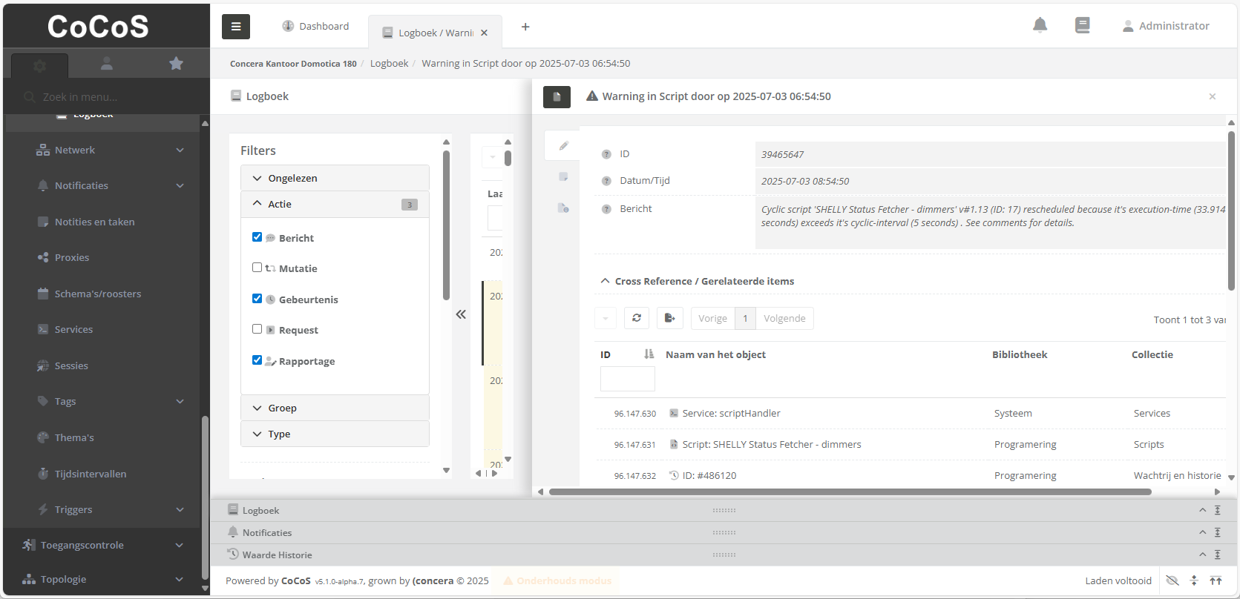Screen dimensions: 1240x599
Task: Click the export icon beside refresh
Action: coord(669,318)
